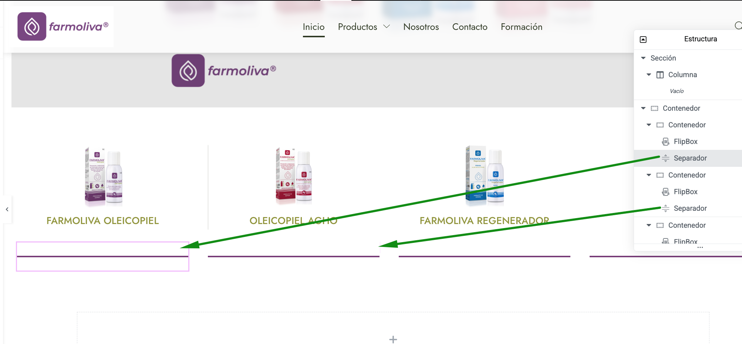Click the Farmoliva logo in the header
The width and height of the screenshot is (742, 344).
coord(63,27)
